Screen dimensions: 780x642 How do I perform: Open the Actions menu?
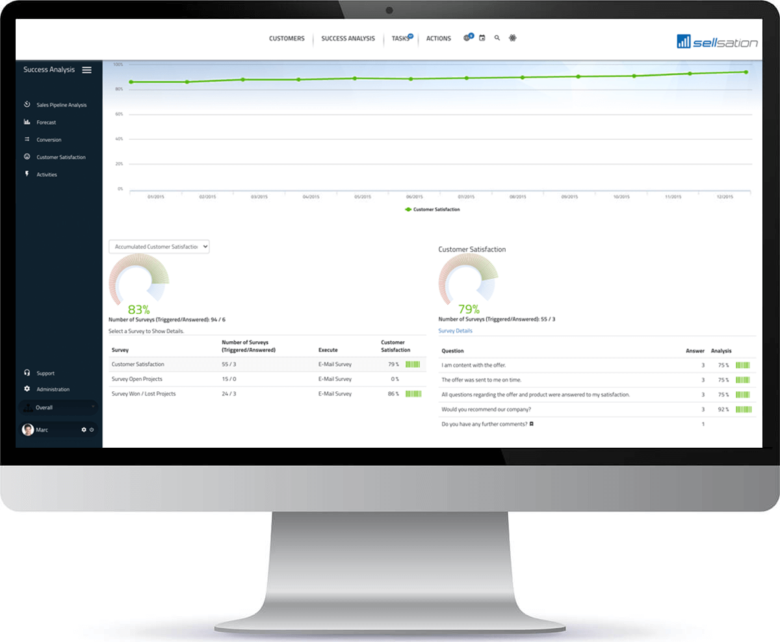pyautogui.click(x=438, y=38)
